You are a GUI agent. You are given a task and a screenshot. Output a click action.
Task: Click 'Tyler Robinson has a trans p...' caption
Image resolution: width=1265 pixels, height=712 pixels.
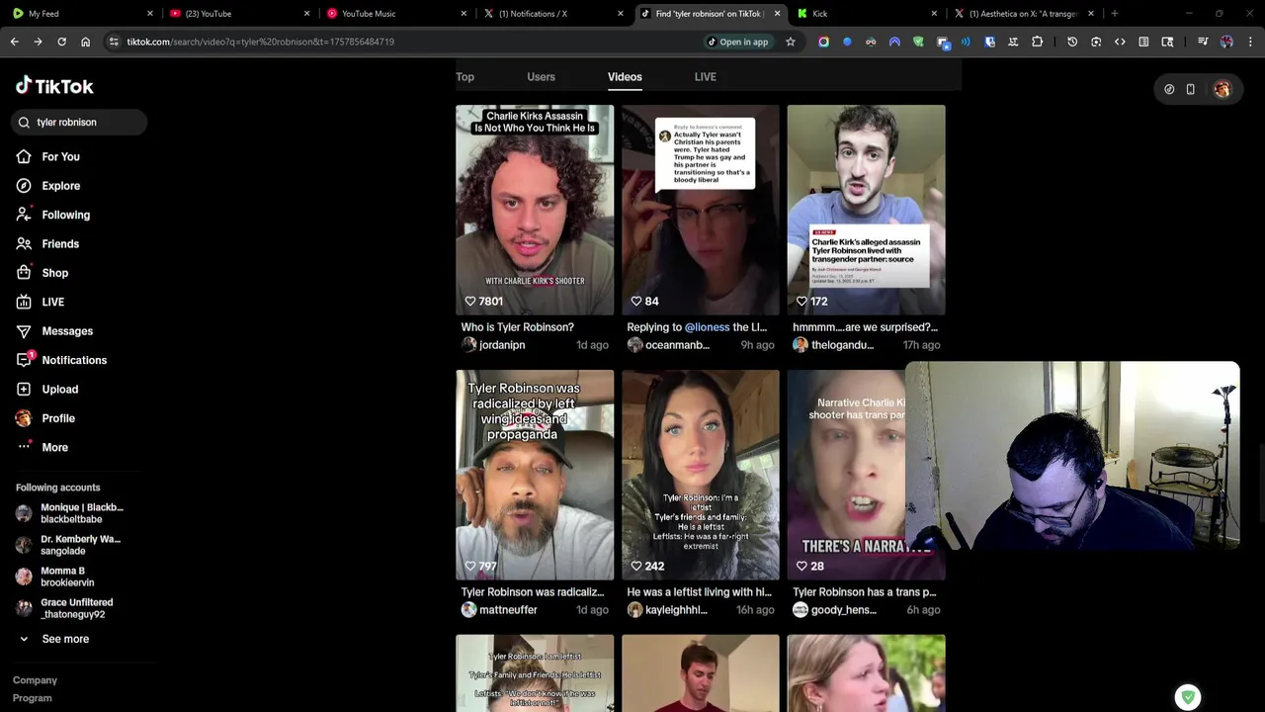click(864, 592)
